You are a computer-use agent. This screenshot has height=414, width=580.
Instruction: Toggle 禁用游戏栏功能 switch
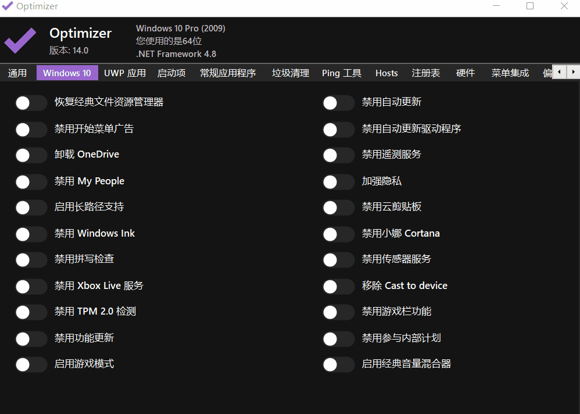[338, 312]
